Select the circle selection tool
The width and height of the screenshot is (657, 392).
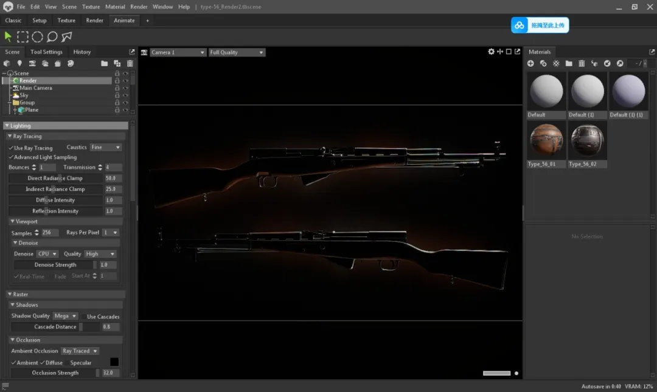(x=37, y=37)
